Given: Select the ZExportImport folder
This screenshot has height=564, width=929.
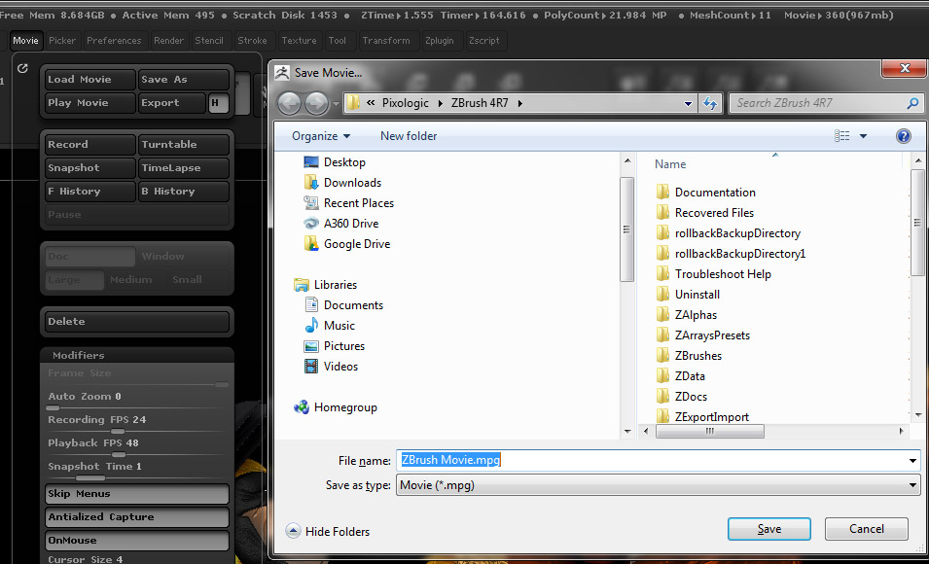Looking at the screenshot, I should (702, 416).
